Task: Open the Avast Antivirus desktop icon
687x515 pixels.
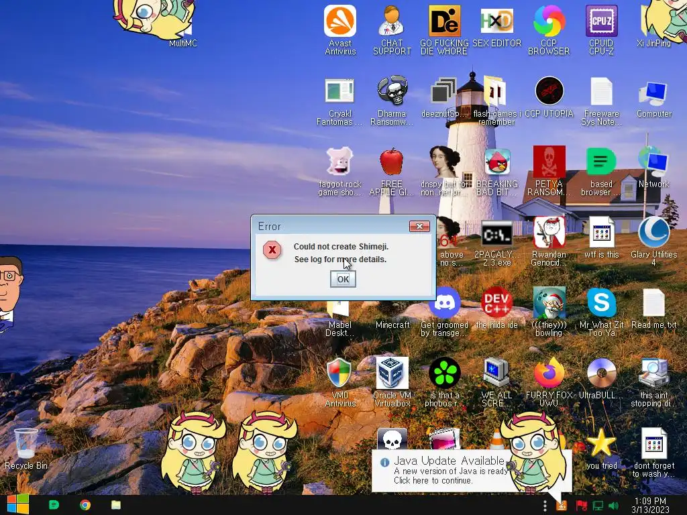Action: [340, 30]
